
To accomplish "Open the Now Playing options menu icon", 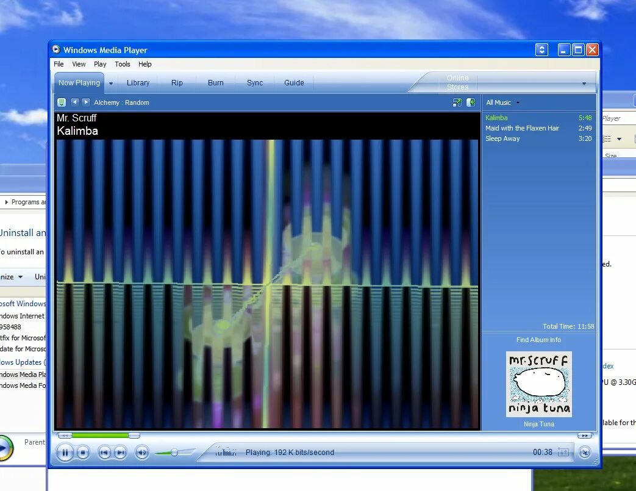I will point(61,102).
